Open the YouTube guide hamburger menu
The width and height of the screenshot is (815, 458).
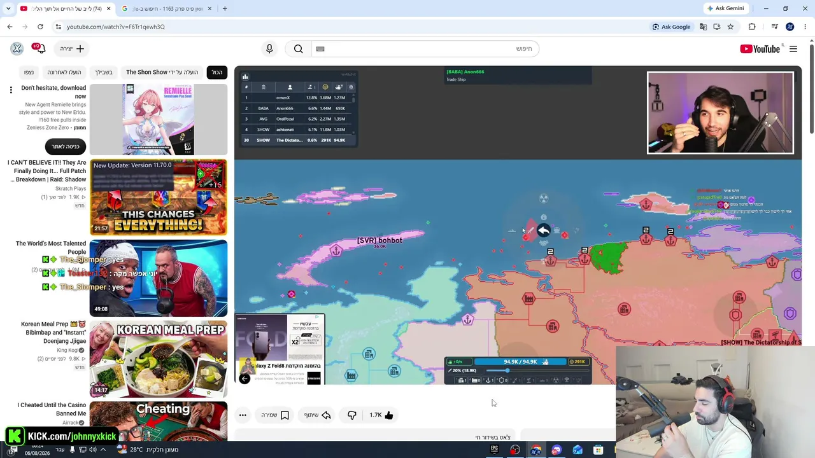point(793,49)
